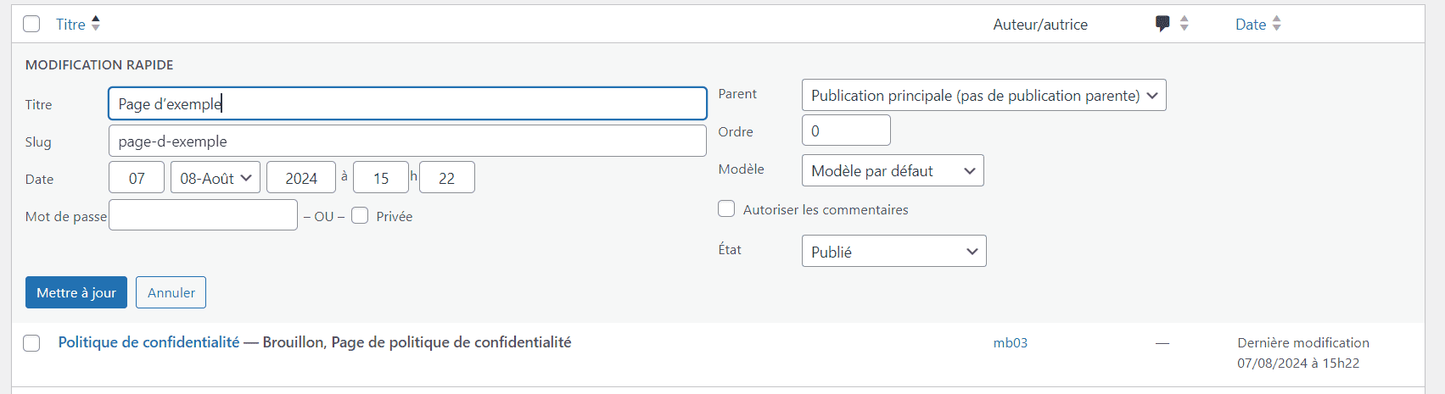1445x394 pixels.
Task: Click into the Mot de passe field
Action: coord(204,215)
